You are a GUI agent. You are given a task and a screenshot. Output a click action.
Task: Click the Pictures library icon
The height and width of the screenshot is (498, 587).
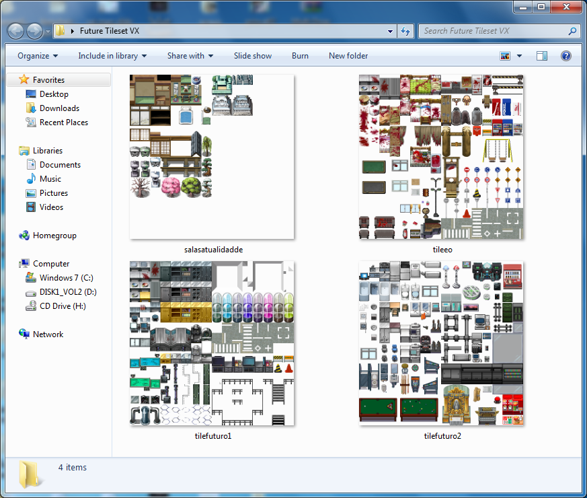31,193
